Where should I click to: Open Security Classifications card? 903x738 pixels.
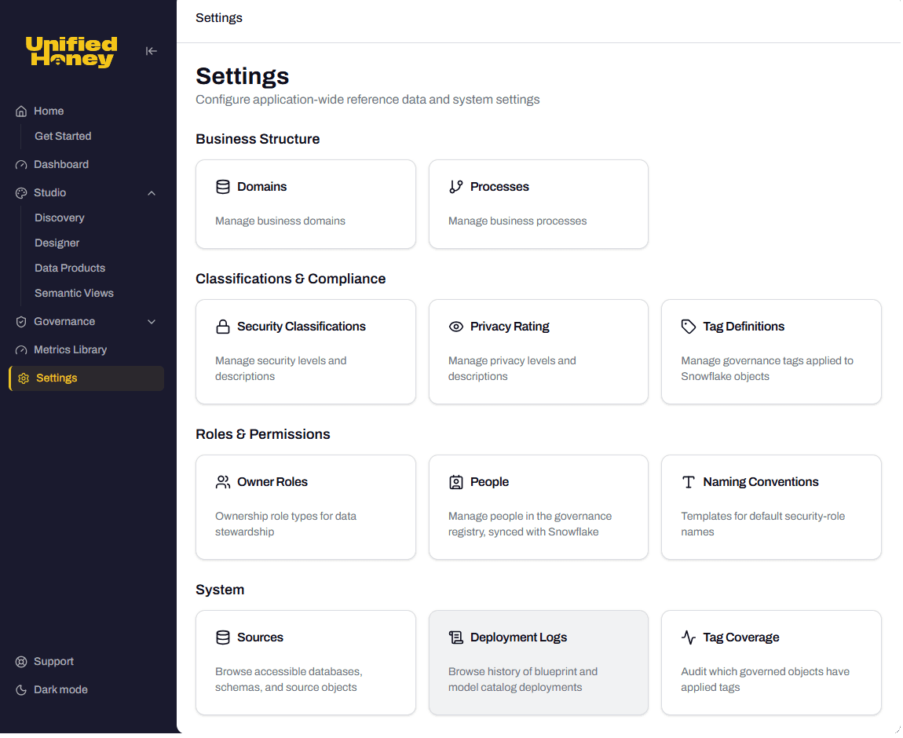click(305, 352)
